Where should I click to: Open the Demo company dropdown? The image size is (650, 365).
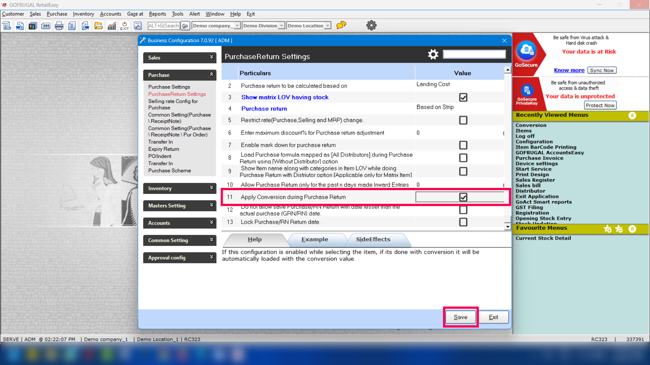[237, 26]
